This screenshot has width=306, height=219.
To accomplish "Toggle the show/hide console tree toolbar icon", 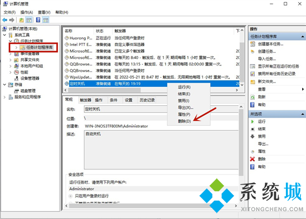I will 29,20.
